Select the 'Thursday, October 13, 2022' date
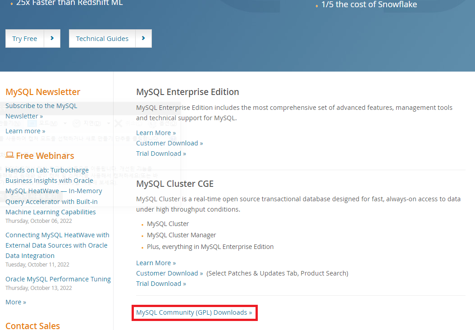The height and width of the screenshot is (330, 475). [x=39, y=288]
